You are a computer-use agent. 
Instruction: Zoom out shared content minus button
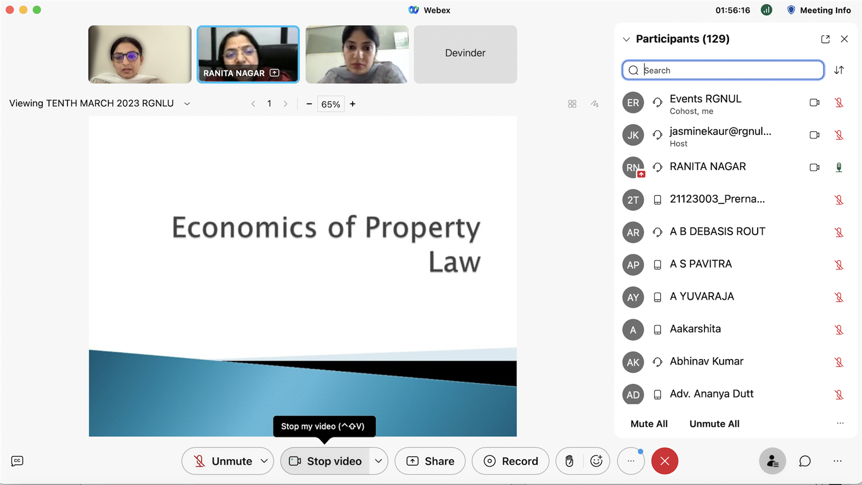309,104
